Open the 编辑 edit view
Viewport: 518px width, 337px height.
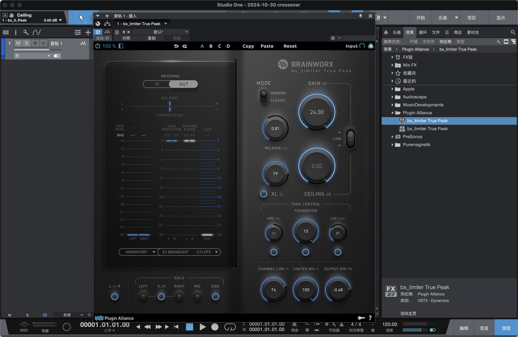point(464,328)
